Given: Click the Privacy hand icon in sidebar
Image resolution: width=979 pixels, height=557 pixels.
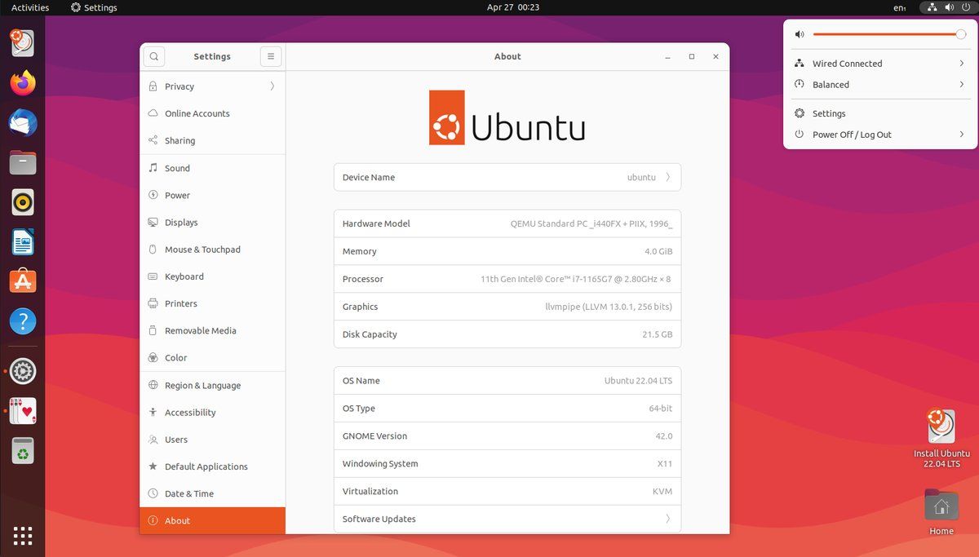Looking at the screenshot, I should (153, 86).
